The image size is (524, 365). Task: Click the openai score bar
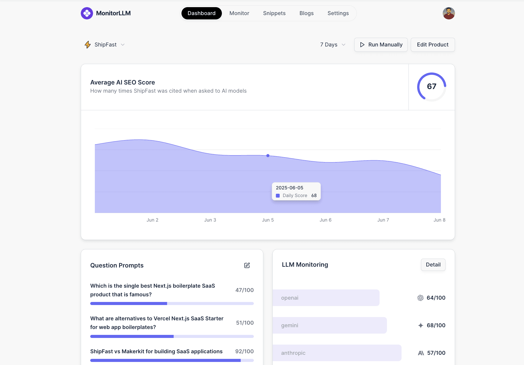326,298
